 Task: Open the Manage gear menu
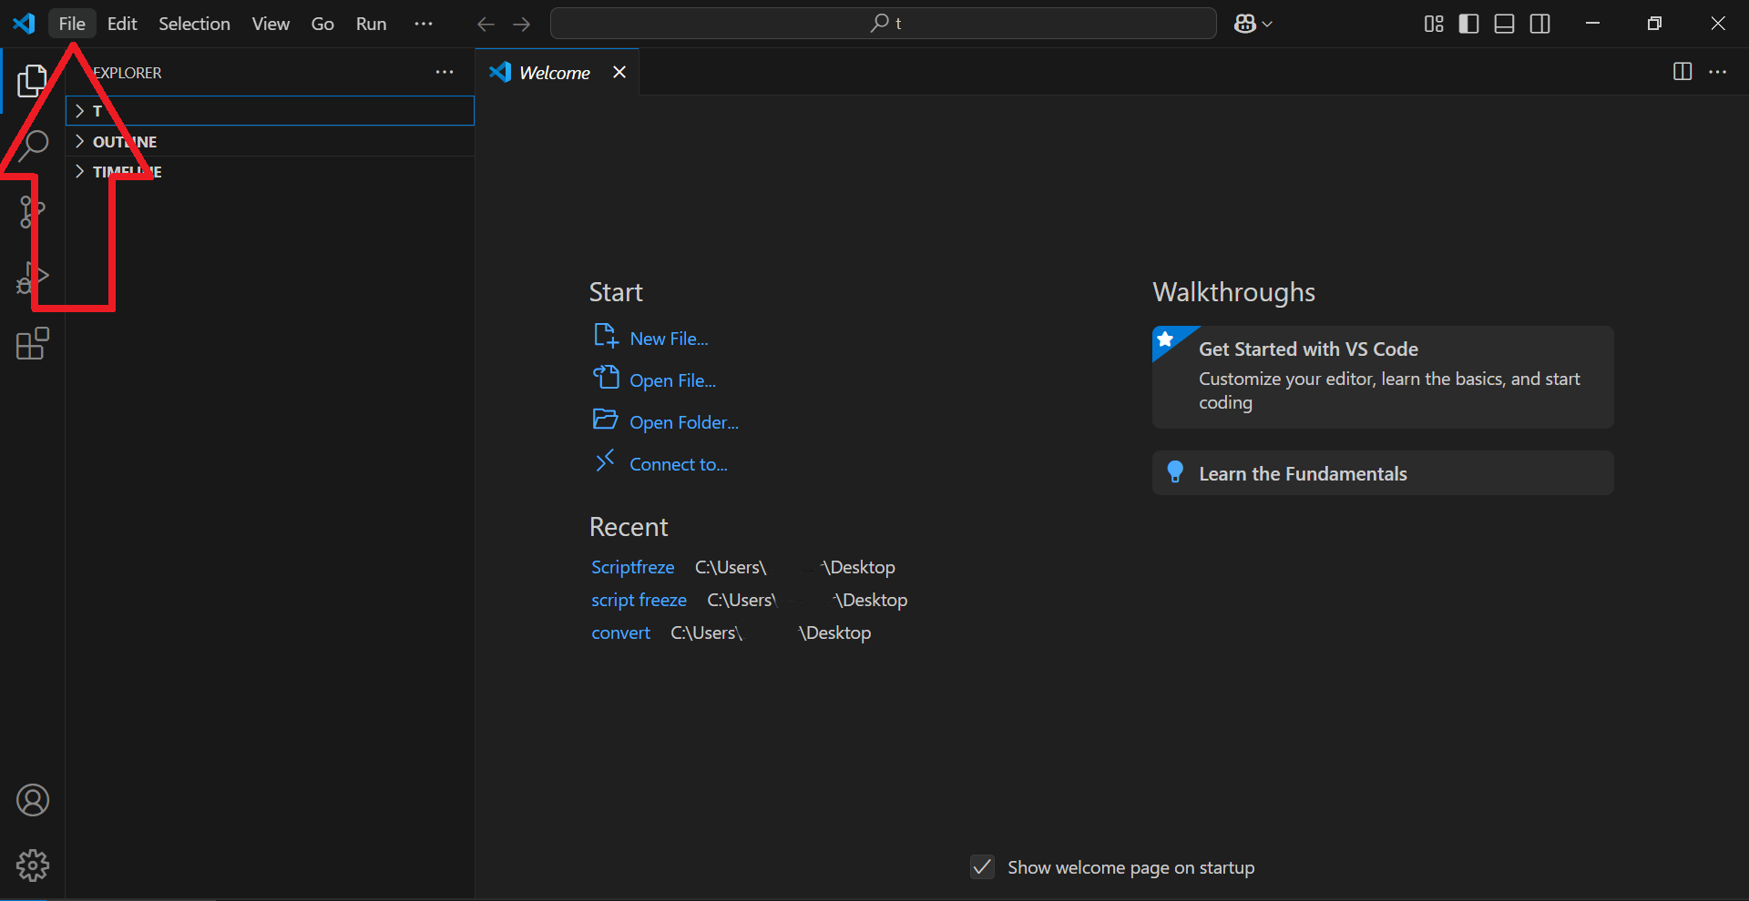[33, 866]
